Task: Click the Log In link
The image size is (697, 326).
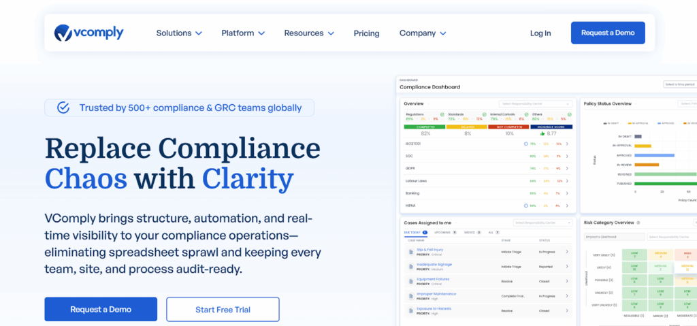Action: tap(540, 33)
